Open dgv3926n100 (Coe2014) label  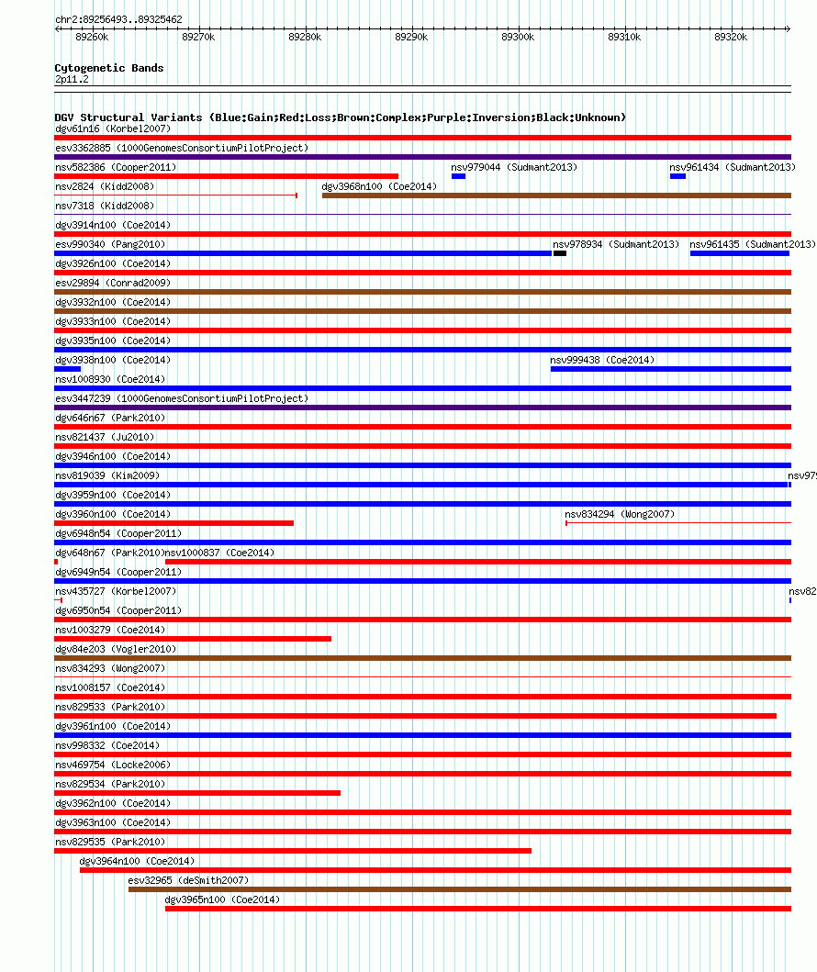tap(113, 263)
